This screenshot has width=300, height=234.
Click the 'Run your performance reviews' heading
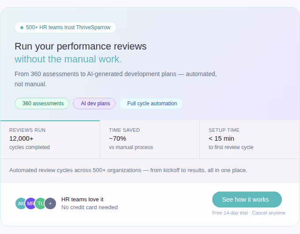coord(81,46)
